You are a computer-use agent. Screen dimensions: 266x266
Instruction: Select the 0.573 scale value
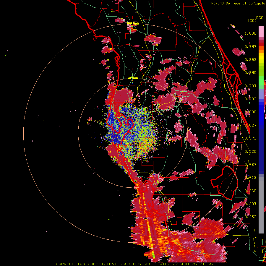pyautogui.click(x=250, y=138)
